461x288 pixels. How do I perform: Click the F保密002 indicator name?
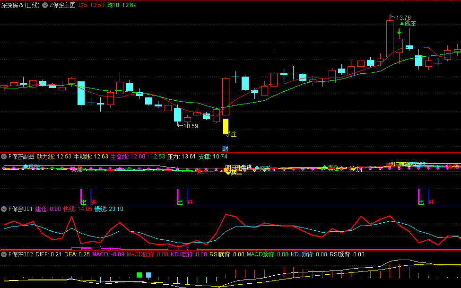21,254
